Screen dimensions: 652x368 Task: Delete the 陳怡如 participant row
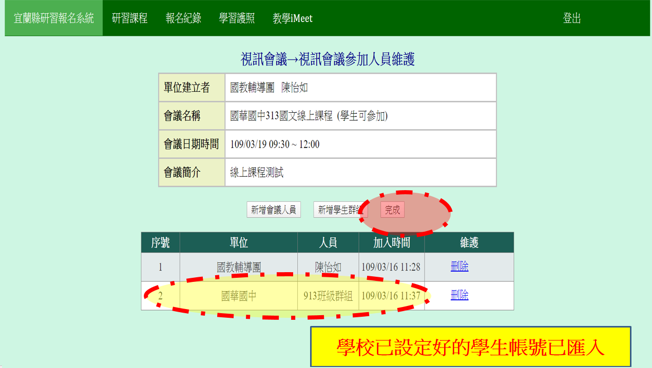459,267
